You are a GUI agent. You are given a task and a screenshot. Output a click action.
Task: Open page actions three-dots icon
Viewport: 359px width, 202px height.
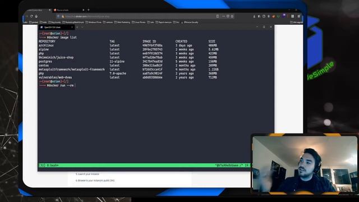223,16
